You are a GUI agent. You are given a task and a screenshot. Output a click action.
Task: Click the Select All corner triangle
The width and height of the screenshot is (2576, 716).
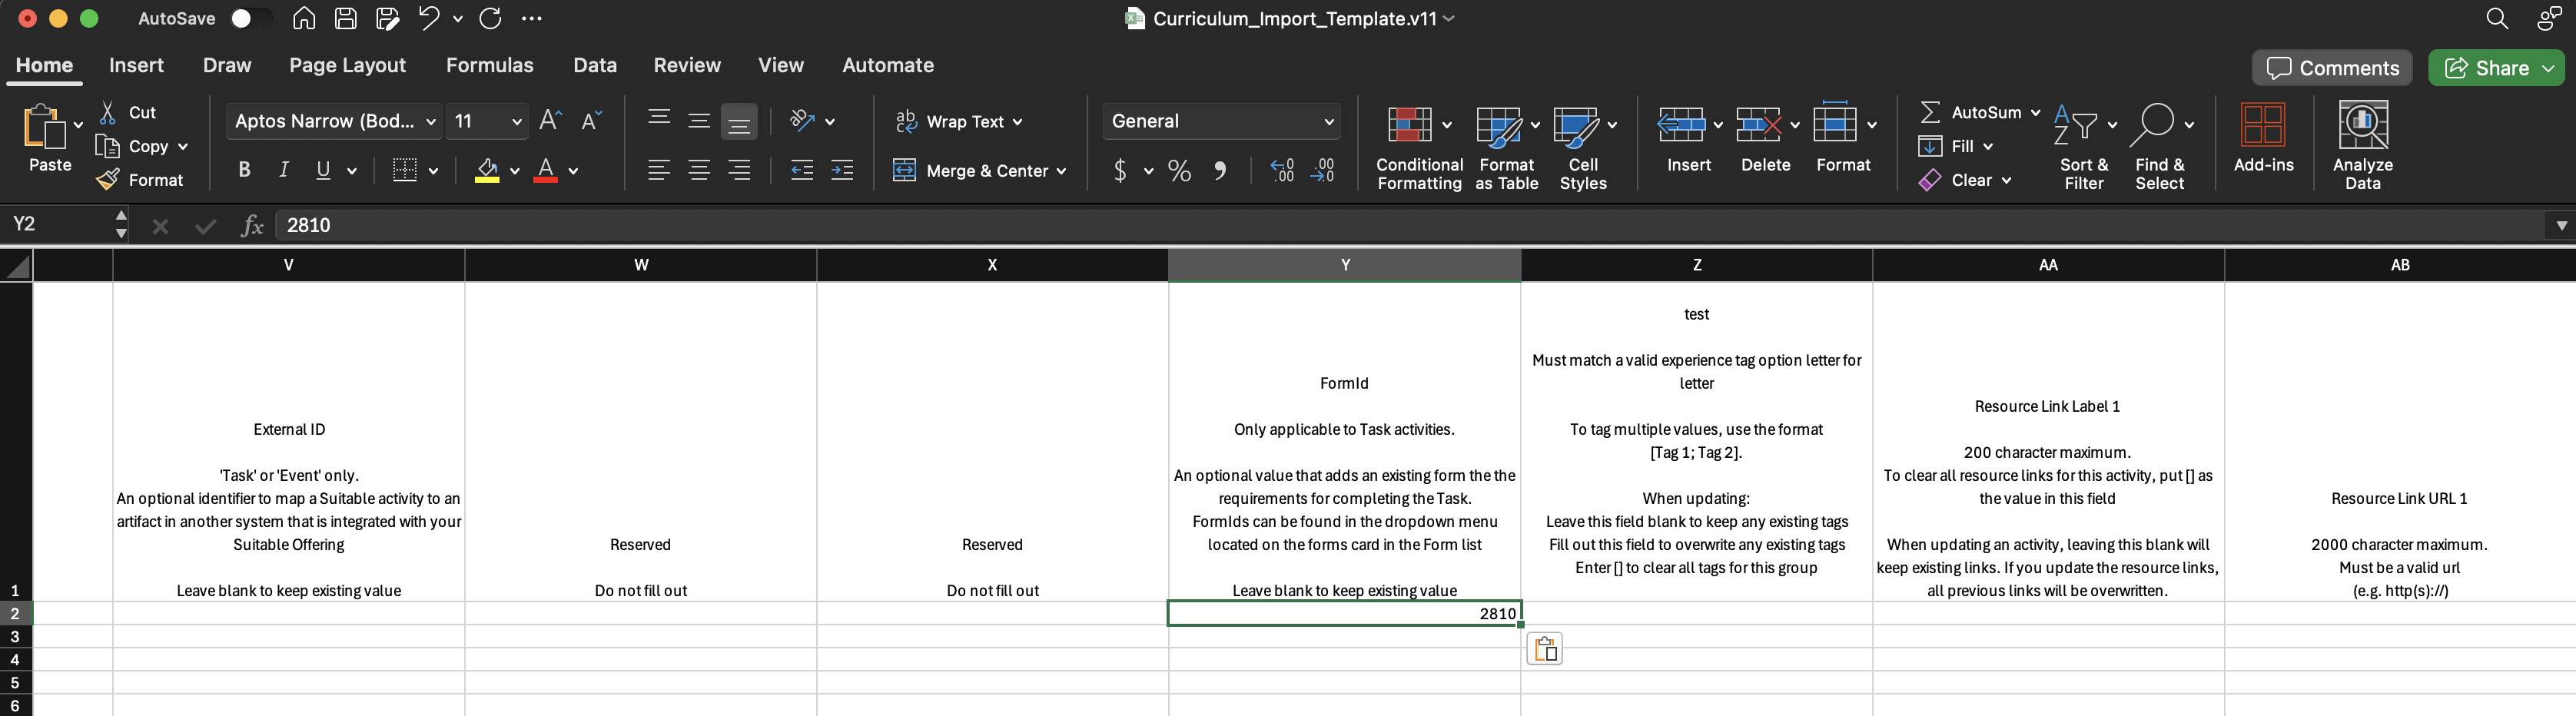(17, 266)
